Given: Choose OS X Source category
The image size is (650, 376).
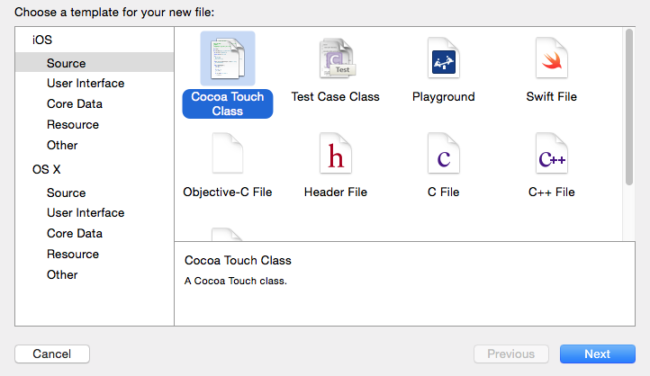Looking at the screenshot, I should tap(66, 192).
